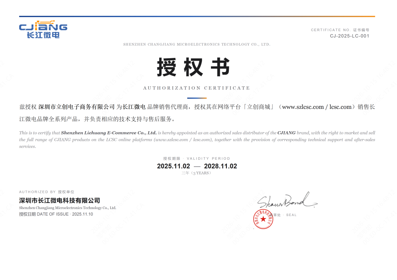
Task: Click 深圳市长江微电科技有限公司 bold company name
Action: coord(59,201)
